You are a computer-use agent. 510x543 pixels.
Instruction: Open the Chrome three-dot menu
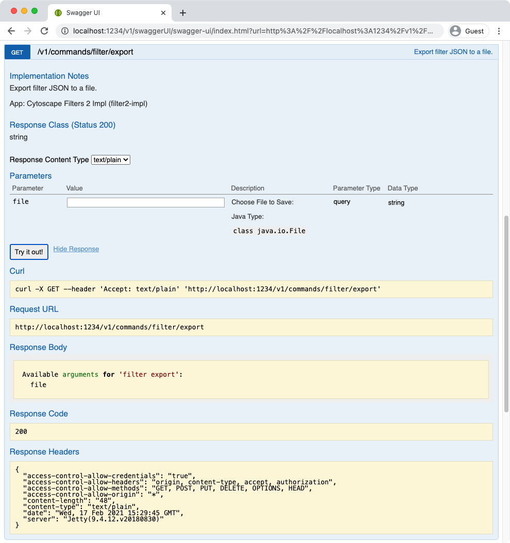(499, 31)
